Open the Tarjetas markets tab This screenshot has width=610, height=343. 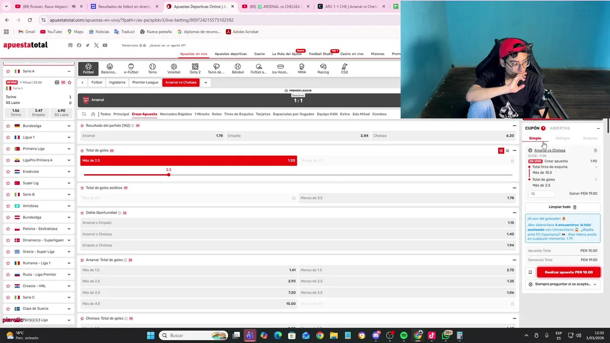[x=263, y=114]
